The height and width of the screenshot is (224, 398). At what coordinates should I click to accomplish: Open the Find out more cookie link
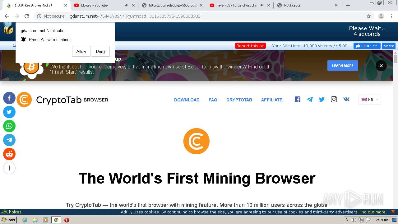(x=372, y=212)
